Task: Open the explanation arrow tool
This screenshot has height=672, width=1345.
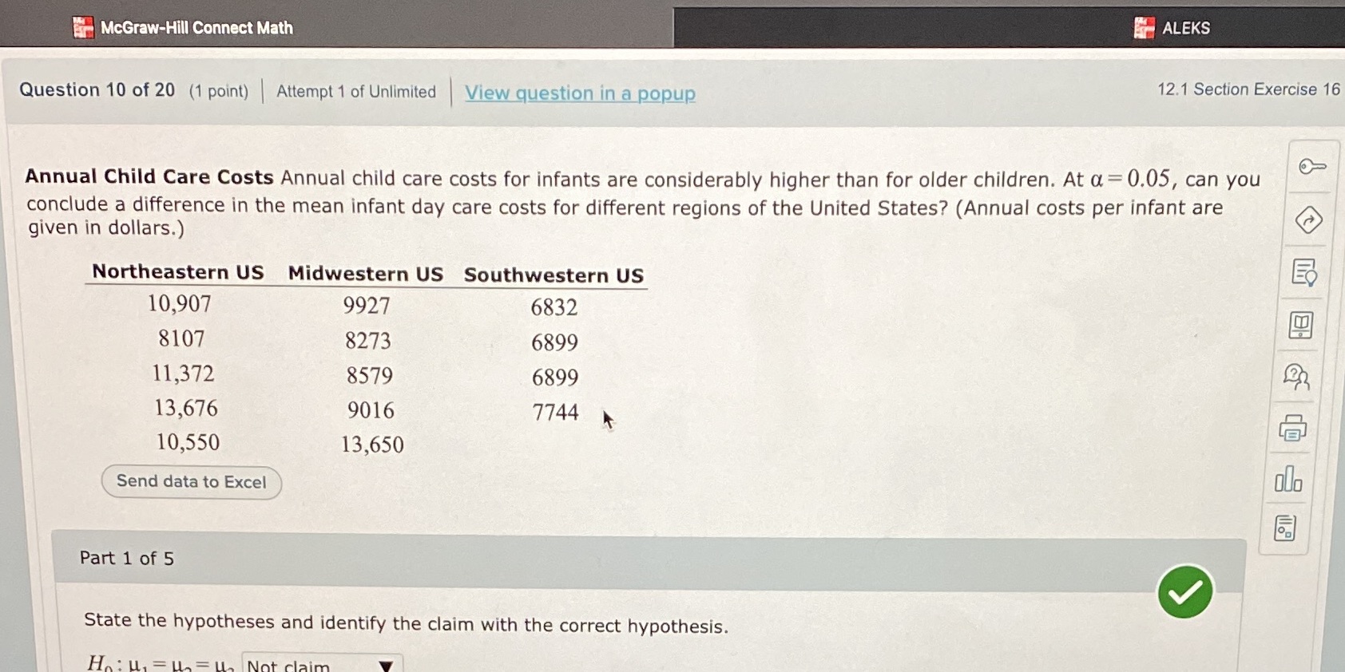Action: 1309,221
